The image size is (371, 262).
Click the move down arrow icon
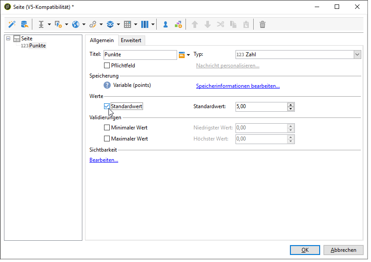tap(208, 24)
